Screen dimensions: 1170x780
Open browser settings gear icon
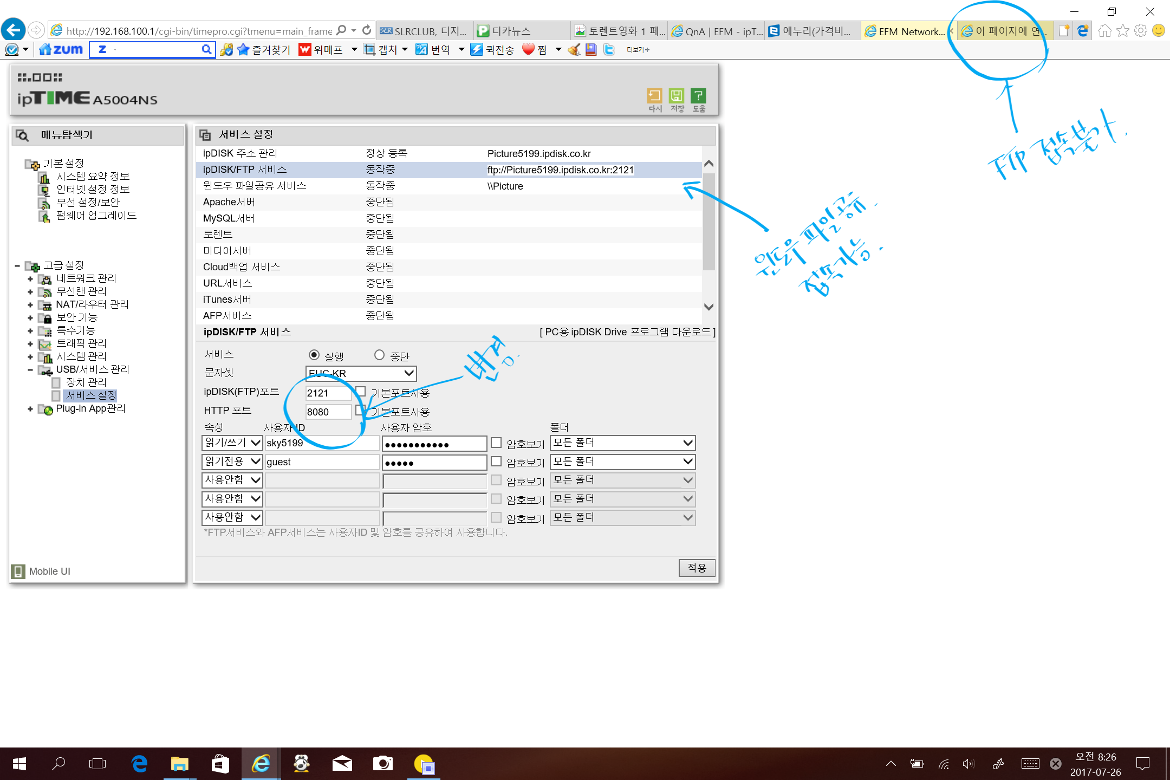click(x=1141, y=31)
